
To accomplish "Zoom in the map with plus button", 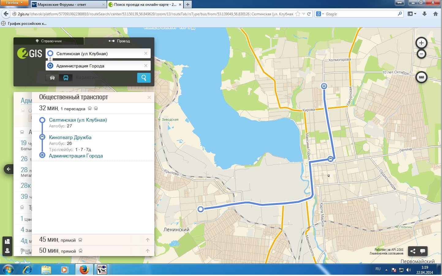I will coord(421,43).
